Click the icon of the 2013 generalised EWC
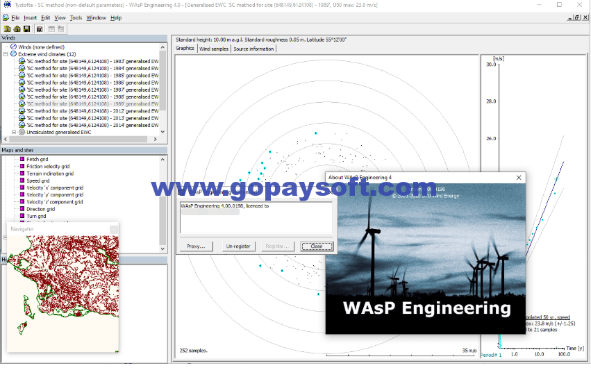This screenshot has width=591, height=377. click(x=22, y=118)
